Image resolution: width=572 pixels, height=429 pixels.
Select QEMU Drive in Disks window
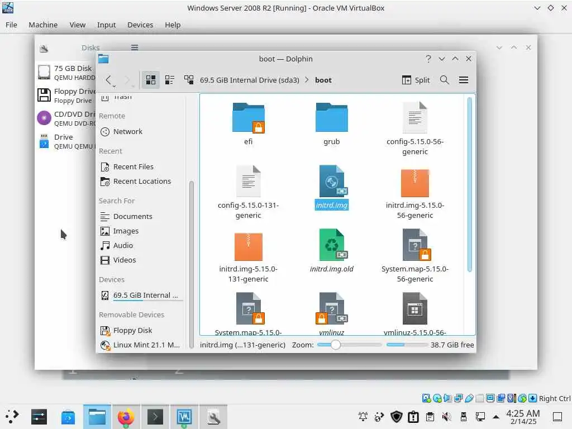point(66,141)
